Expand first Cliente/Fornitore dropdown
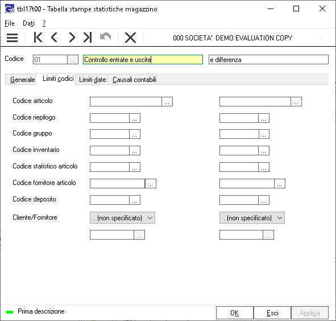This screenshot has width=336, height=321. 122,218
